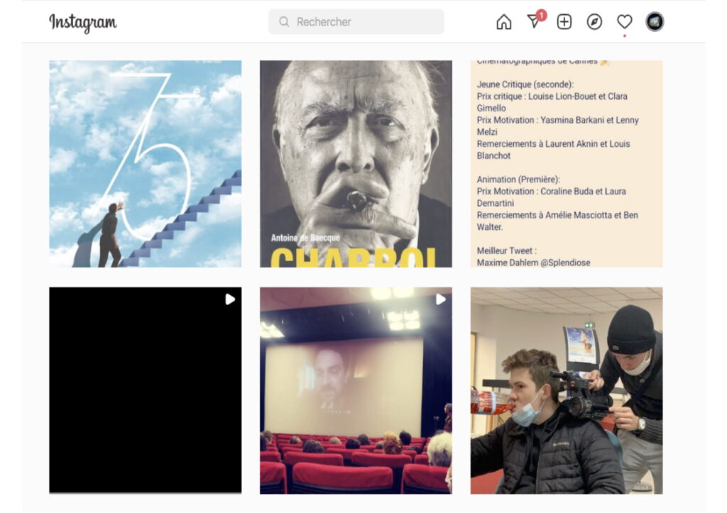Click the Instagram logo

[x=82, y=23]
